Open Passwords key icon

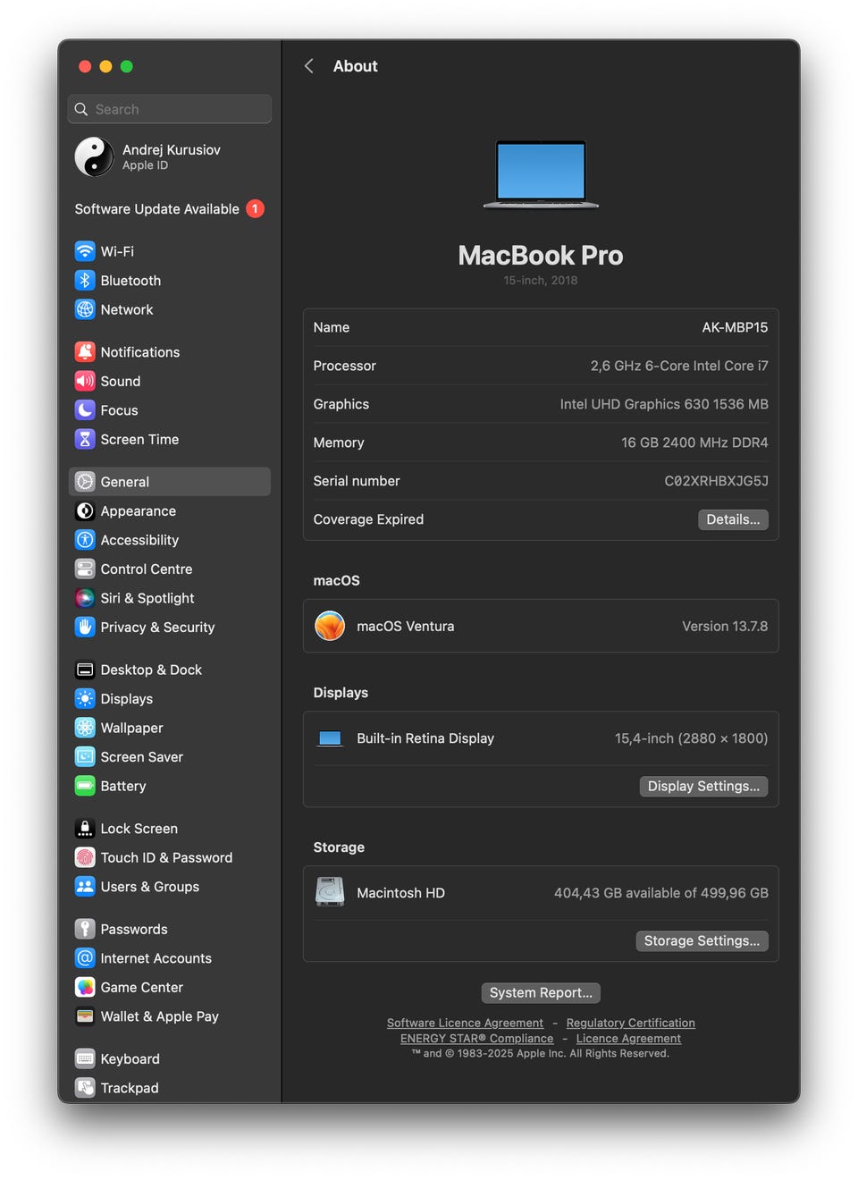[85, 929]
